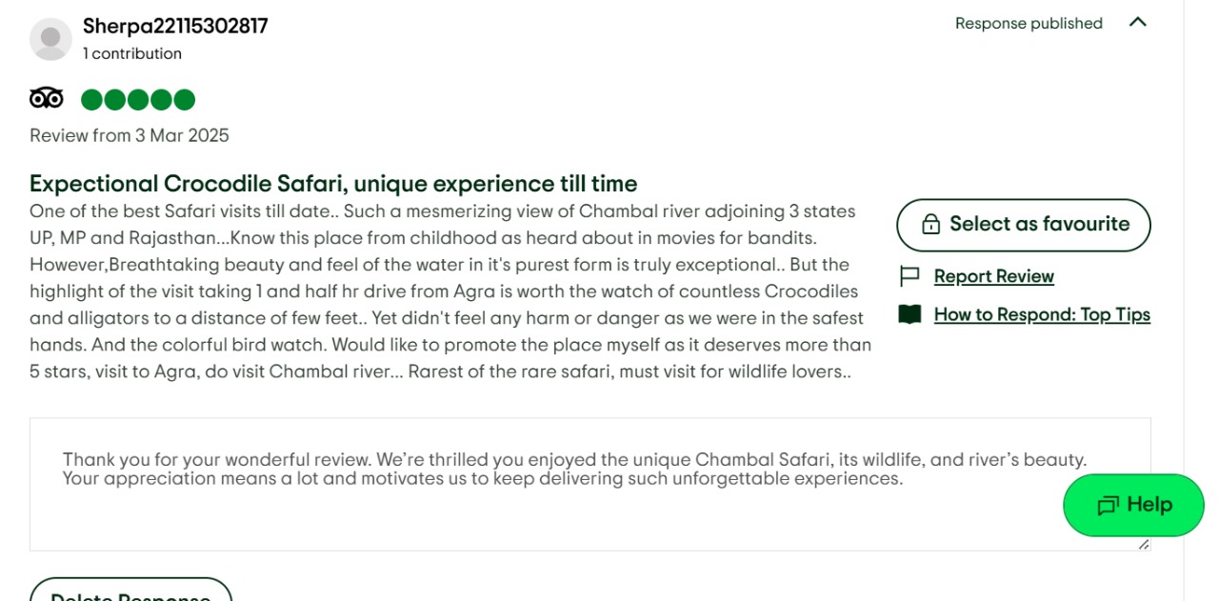Image resolution: width=1219 pixels, height=601 pixels.
Task: Click the flag icon beside Report Review
Action: (x=909, y=276)
